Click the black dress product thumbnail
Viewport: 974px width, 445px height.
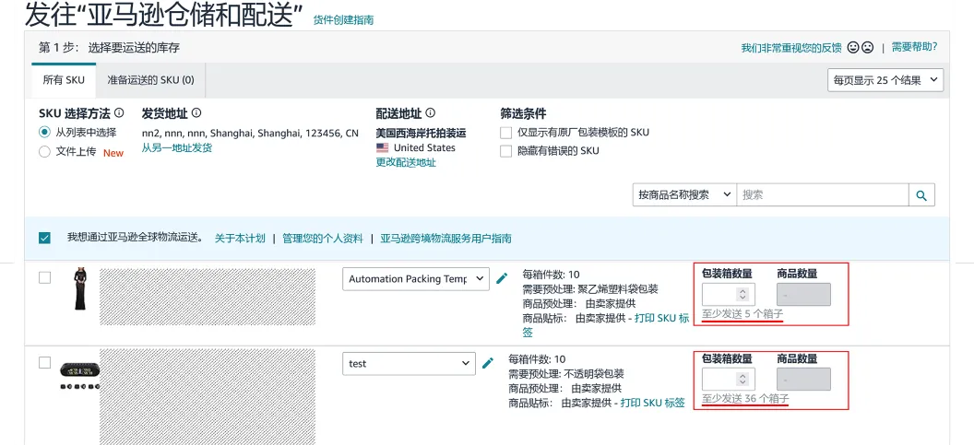[79, 288]
